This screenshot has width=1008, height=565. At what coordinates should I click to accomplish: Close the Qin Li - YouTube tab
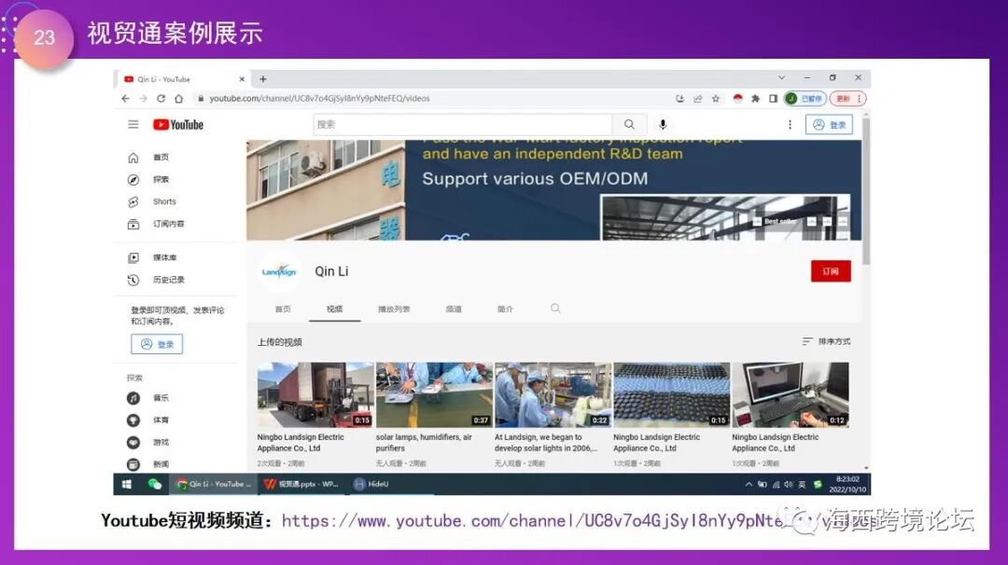242,79
